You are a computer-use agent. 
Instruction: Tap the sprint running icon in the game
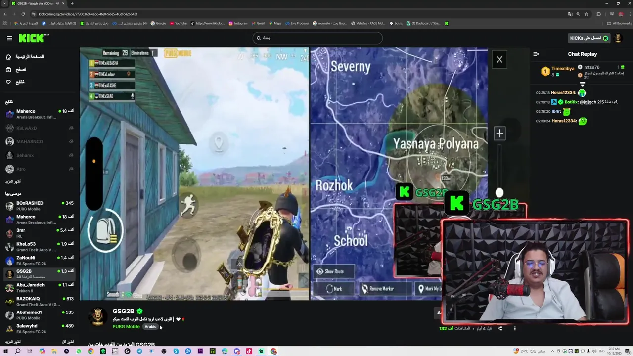coord(188,205)
